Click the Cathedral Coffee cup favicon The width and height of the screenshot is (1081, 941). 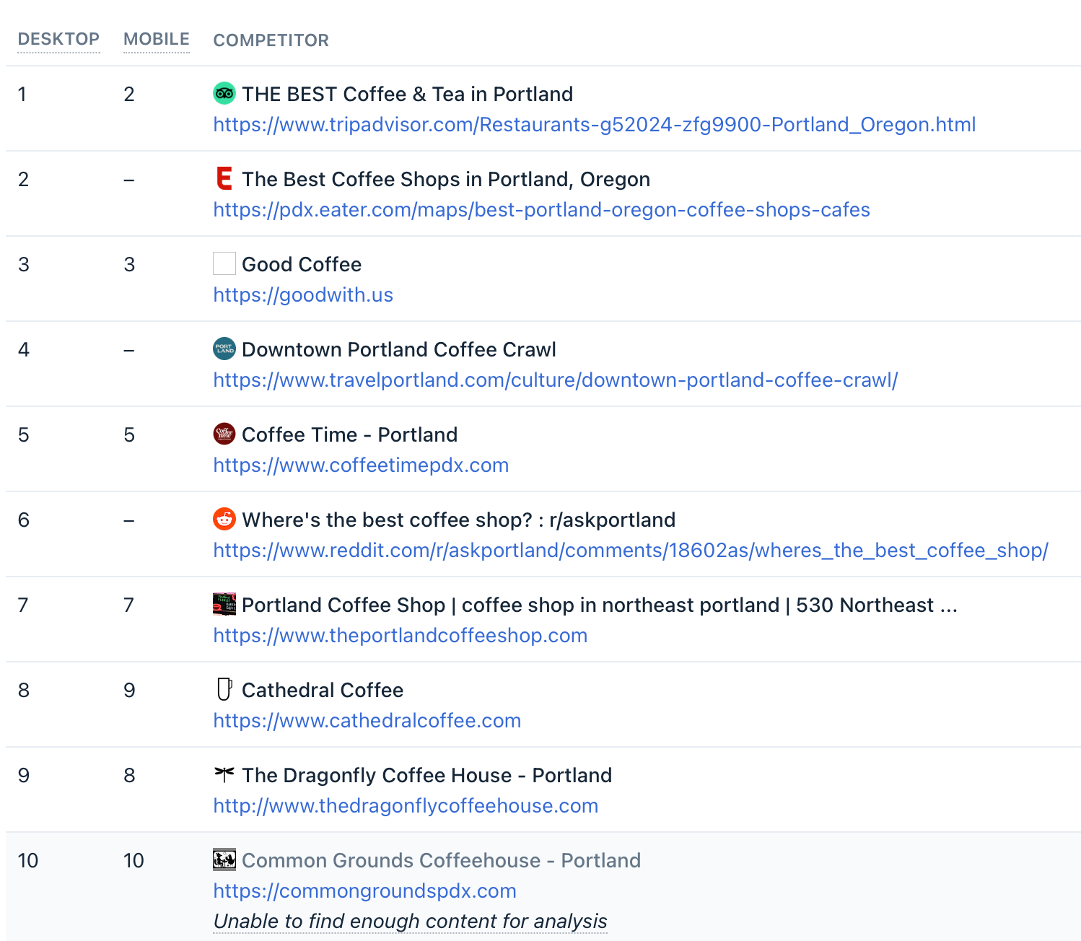pos(224,689)
